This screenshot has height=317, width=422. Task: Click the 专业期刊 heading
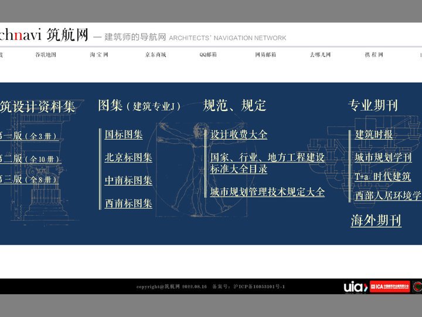pos(373,106)
